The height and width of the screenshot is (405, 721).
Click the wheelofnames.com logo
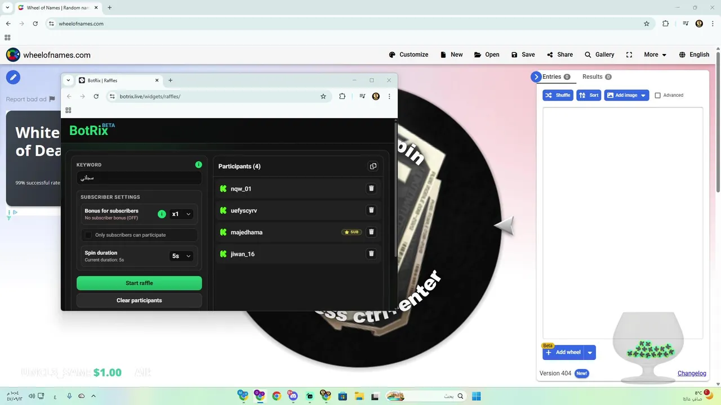coord(48,55)
